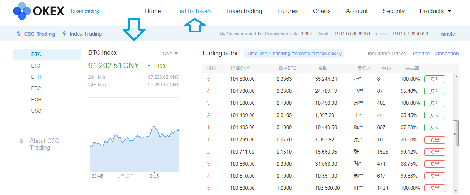
Task: Open the Security page
Action: (x=394, y=11)
